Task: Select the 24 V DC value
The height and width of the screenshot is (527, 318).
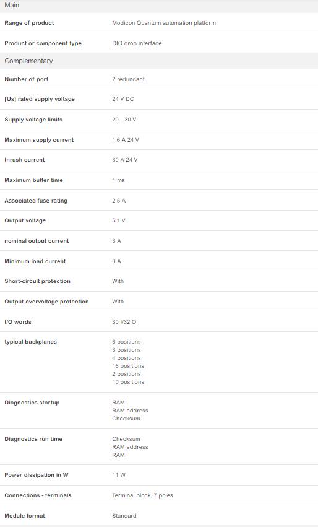Action: click(x=123, y=99)
